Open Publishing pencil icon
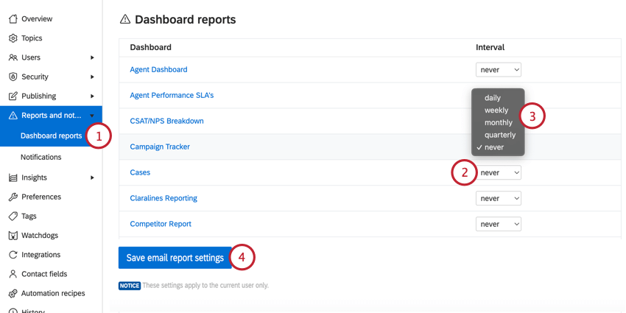The height and width of the screenshot is (313, 626). click(x=13, y=96)
